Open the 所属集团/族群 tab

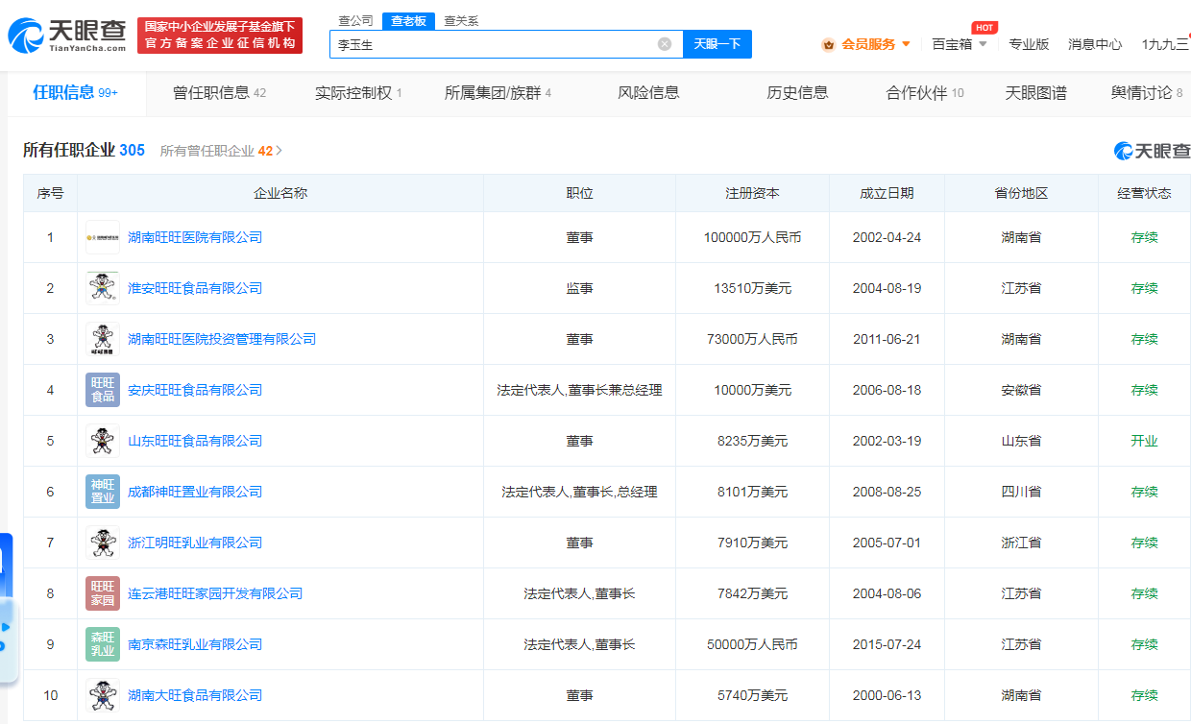point(498,93)
